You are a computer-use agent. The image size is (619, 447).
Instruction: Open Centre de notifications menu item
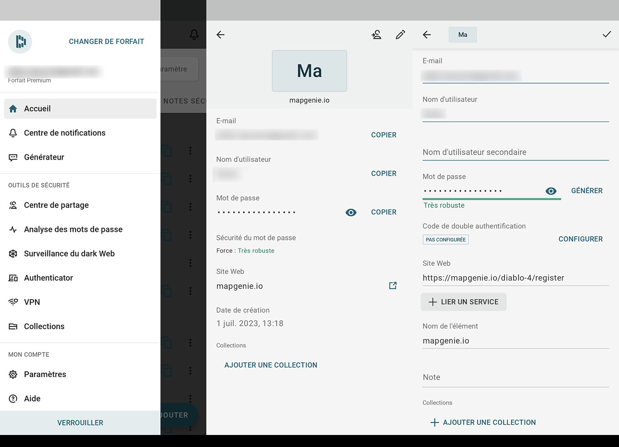pyautogui.click(x=80, y=133)
